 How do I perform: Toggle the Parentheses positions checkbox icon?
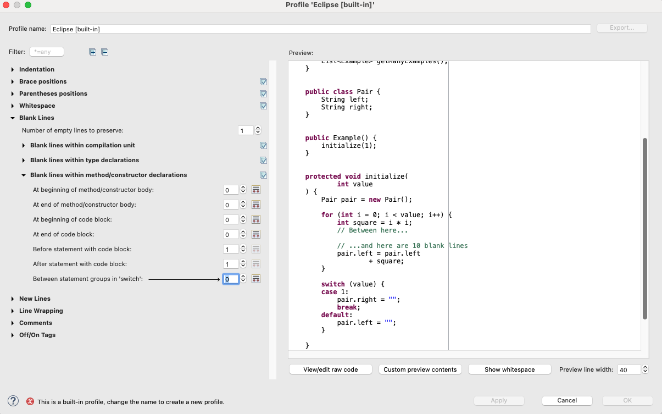click(x=264, y=93)
